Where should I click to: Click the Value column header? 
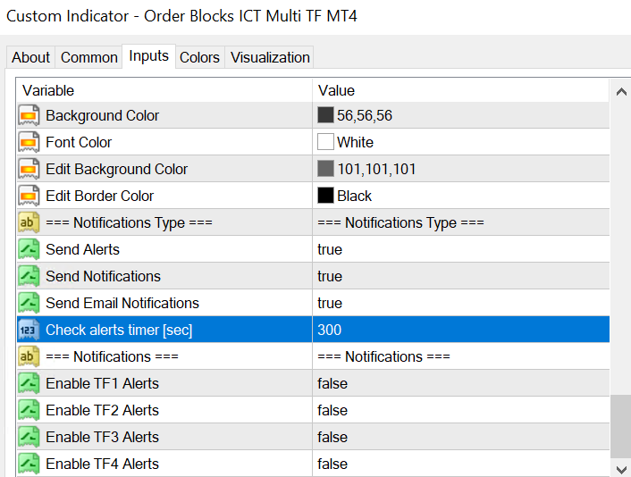[x=336, y=90]
